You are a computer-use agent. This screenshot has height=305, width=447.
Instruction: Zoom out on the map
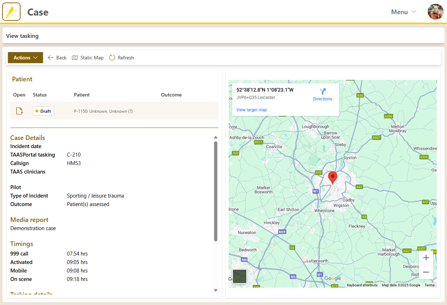point(426,272)
